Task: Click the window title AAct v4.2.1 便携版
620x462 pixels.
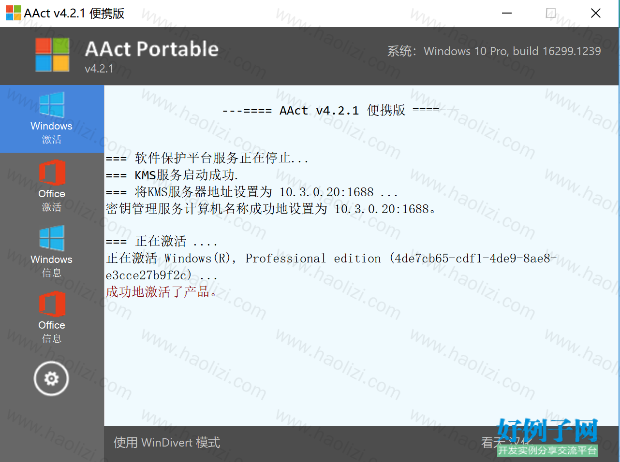Action: 74,13
